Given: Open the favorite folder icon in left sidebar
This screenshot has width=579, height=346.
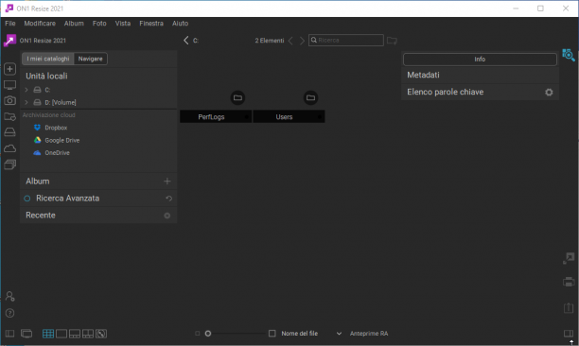Looking at the screenshot, I should click(10, 116).
